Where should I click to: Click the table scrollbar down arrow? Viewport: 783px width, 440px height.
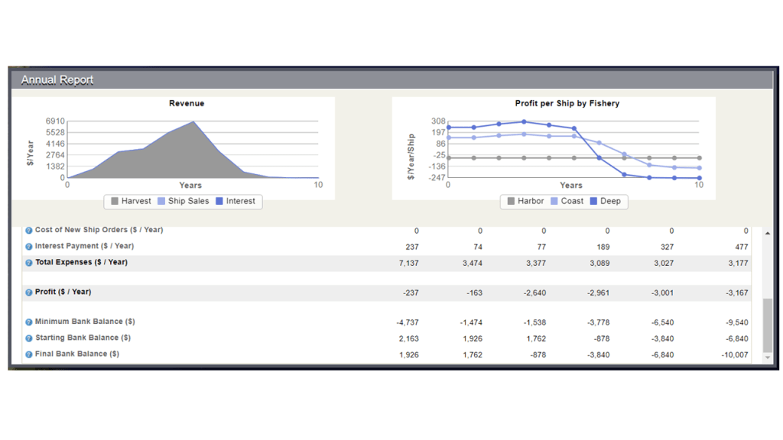(x=768, y=357)
